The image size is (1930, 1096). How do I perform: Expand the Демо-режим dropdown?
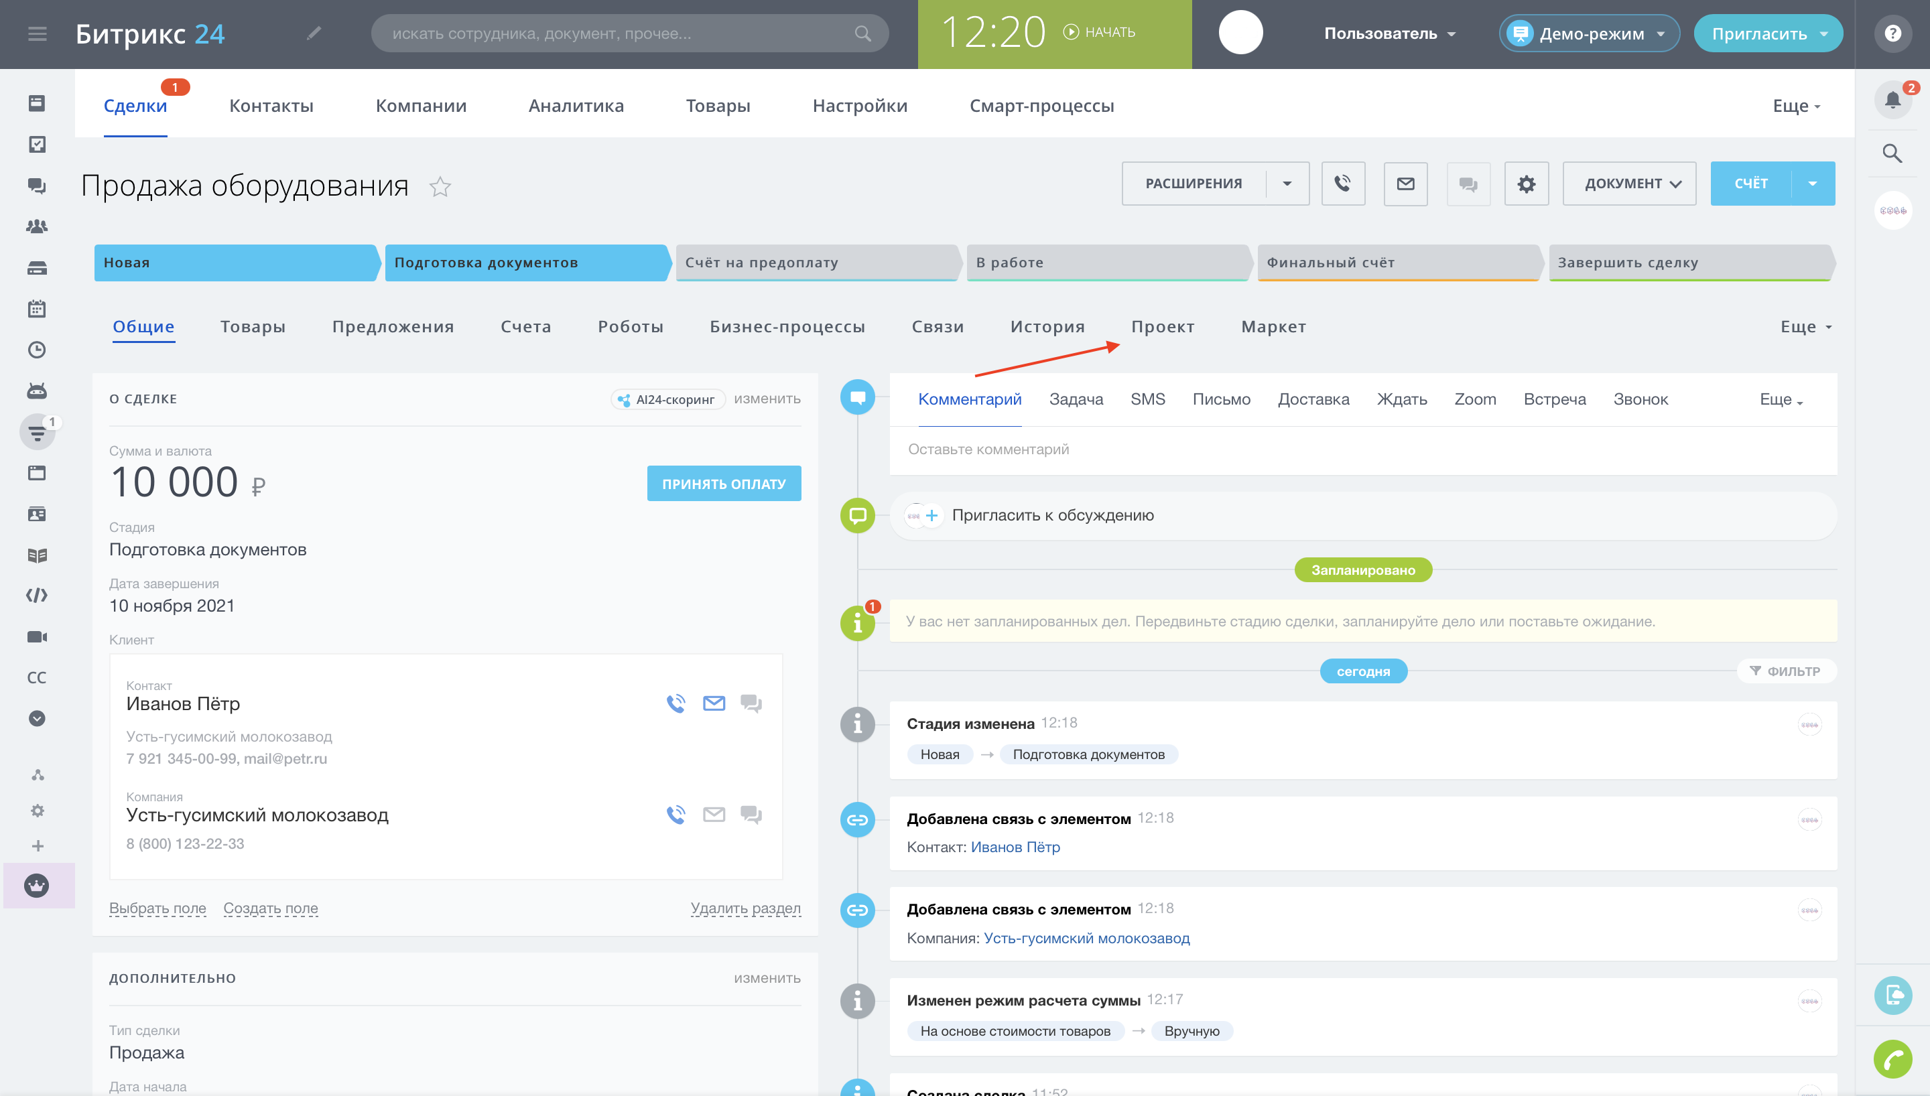pos(1590,34)
